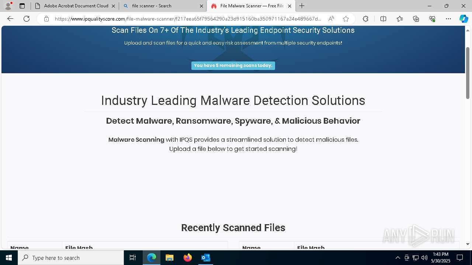Activate the Read aloud icon
This screenshot has height=265, width=472.
pyautogui.click(x=331, y=19)
